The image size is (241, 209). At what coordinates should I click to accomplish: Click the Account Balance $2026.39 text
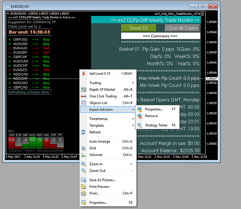coord(170,150)
